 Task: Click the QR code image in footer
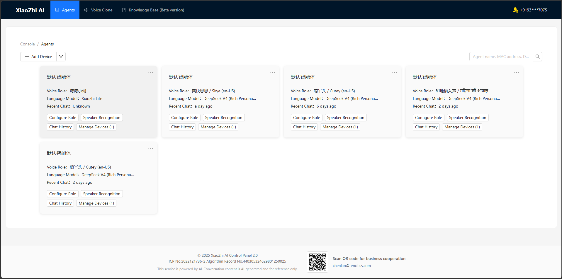317,262
